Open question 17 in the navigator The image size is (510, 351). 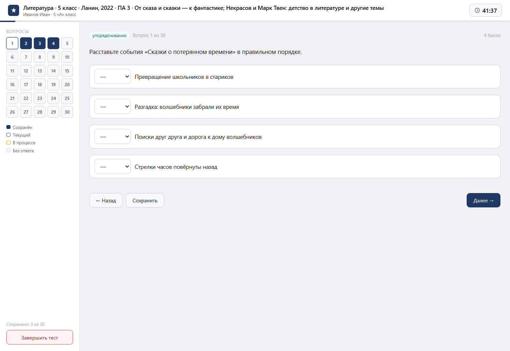coord(26,85)
